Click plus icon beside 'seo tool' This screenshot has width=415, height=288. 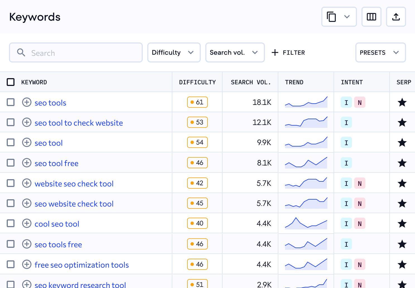click(27, 142)
